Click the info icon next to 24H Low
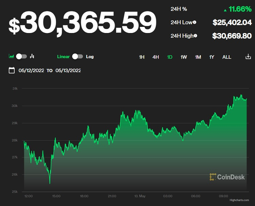 click(195, 22)
